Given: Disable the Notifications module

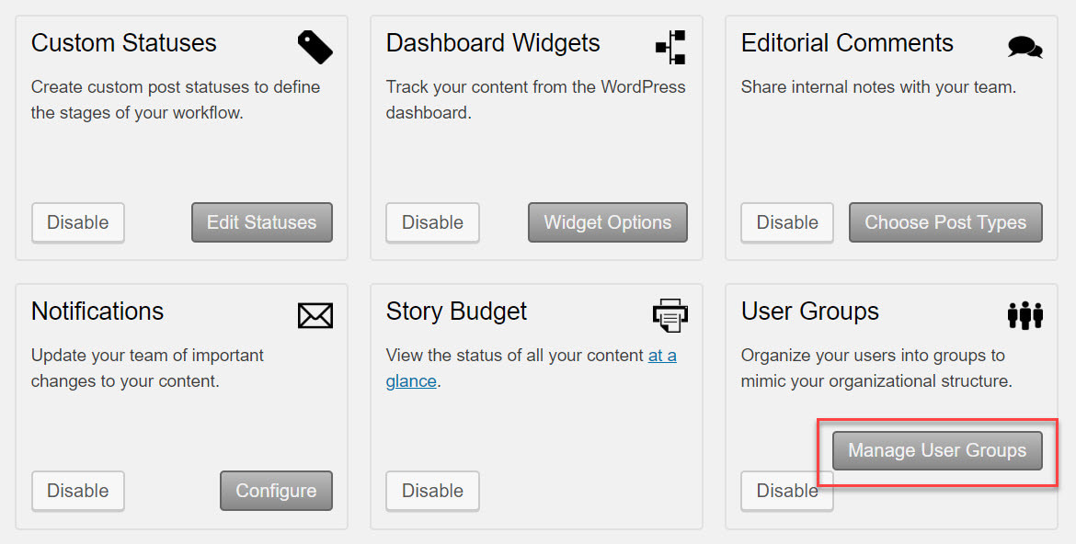Looking at the screenshot, I should (77, 491).
